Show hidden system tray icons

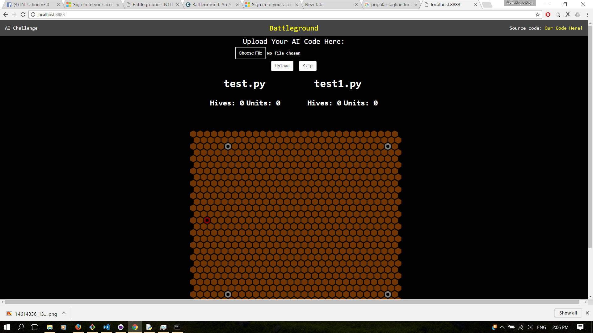click(x=502, y=327)
